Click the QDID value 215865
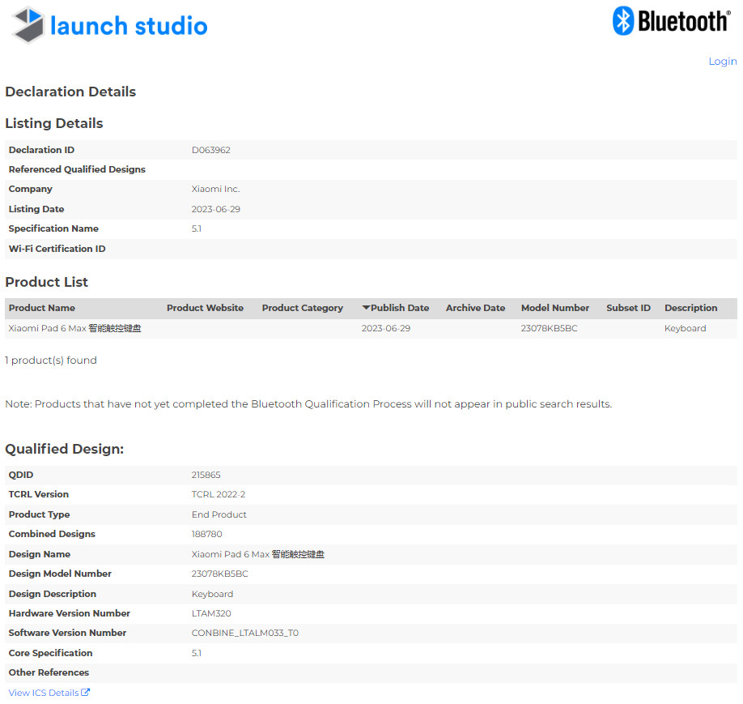 206,475
